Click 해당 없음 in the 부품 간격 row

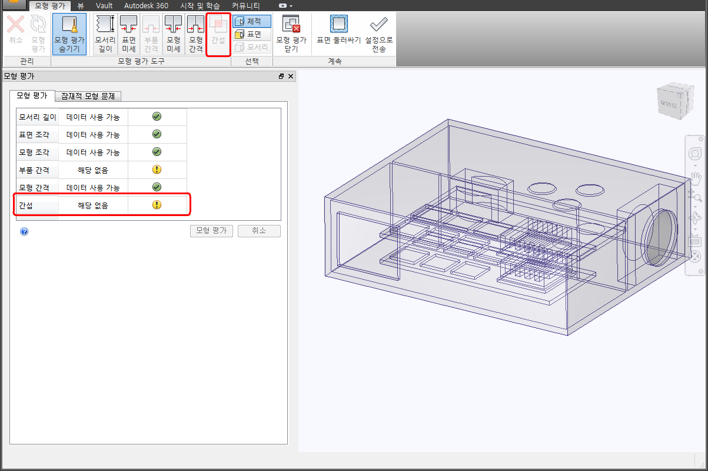(93, 170)
